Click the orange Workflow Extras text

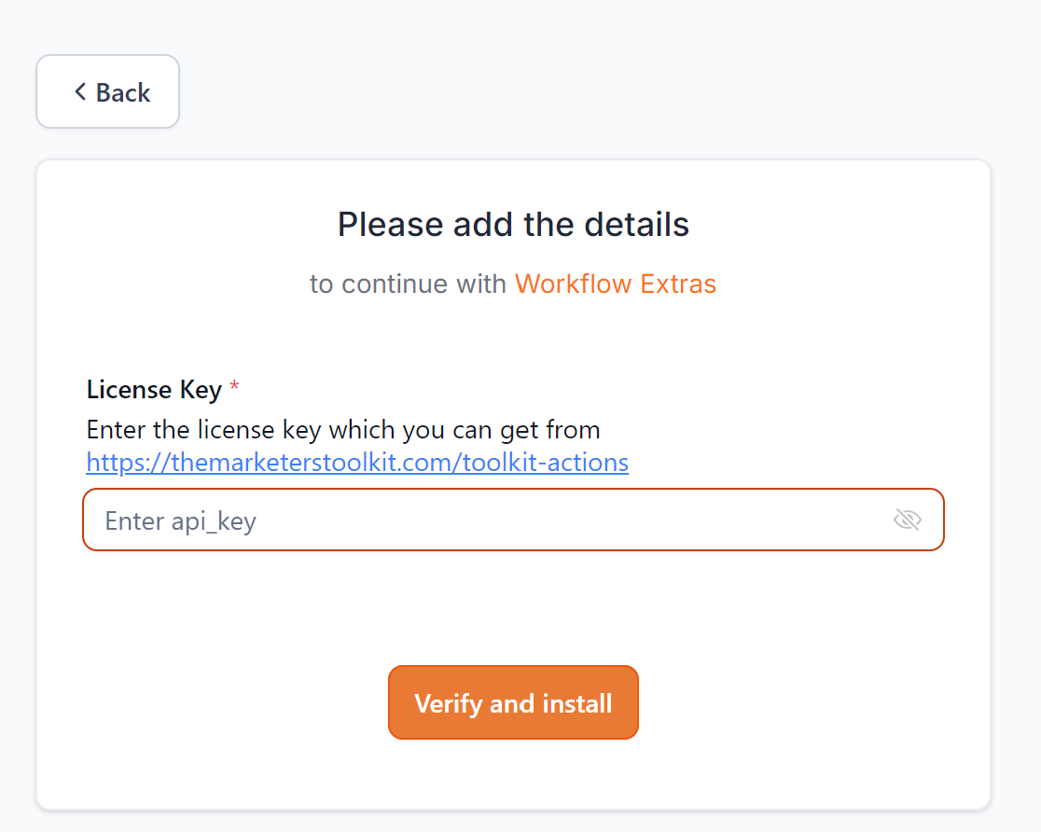point(616,284)
